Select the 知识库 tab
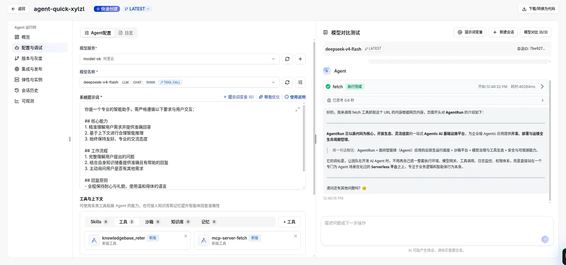Image resolution: width=566 pixels, height=265 pixels. [x=180, y=222]
